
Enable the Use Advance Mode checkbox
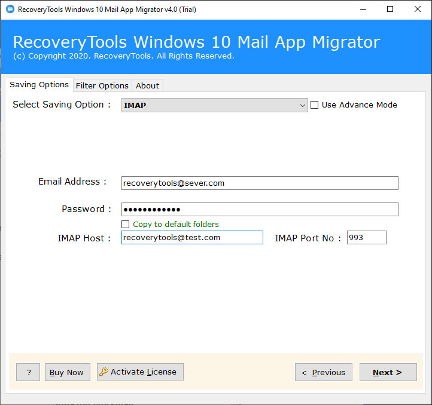click(x=314, y=105)
